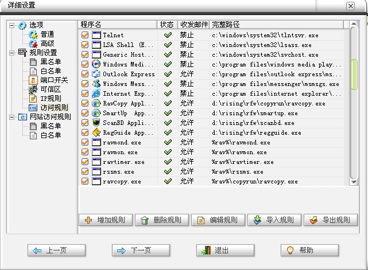Click the Telnet program window icon

pyautogui.click(x=96, y=35)
